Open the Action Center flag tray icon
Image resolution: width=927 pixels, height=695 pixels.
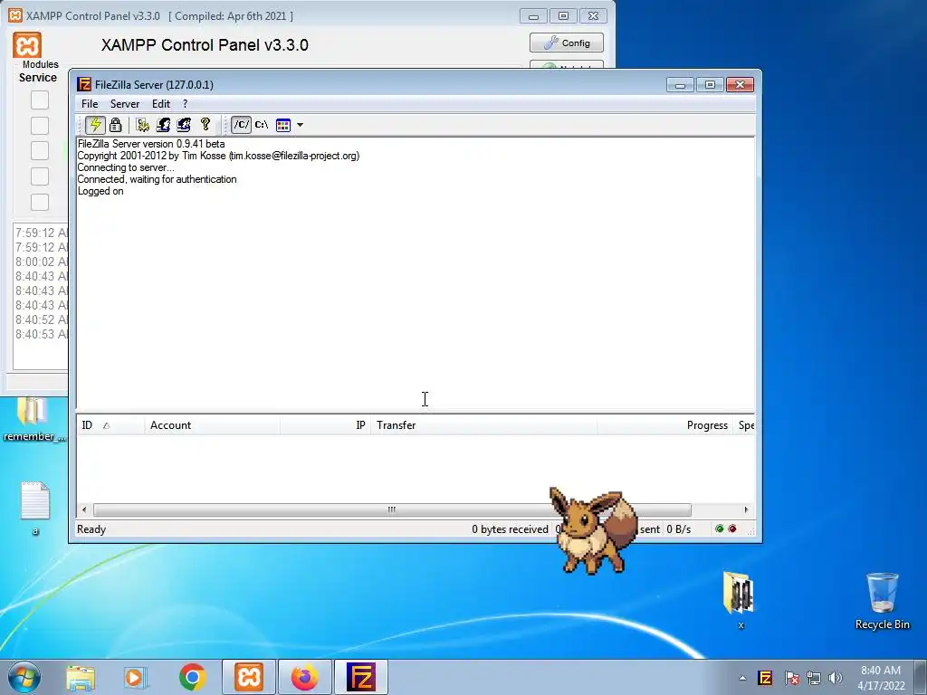(x=791, y=678)
